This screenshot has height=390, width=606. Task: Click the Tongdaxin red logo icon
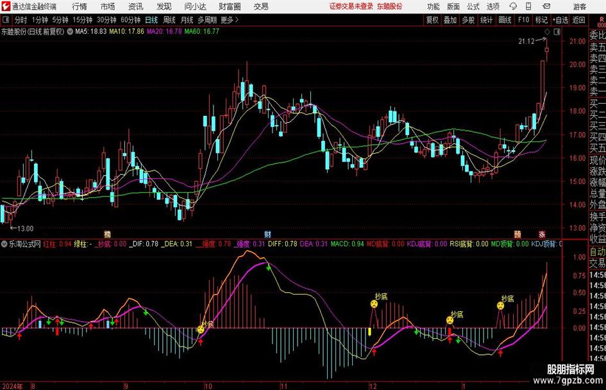pos(5,6)
